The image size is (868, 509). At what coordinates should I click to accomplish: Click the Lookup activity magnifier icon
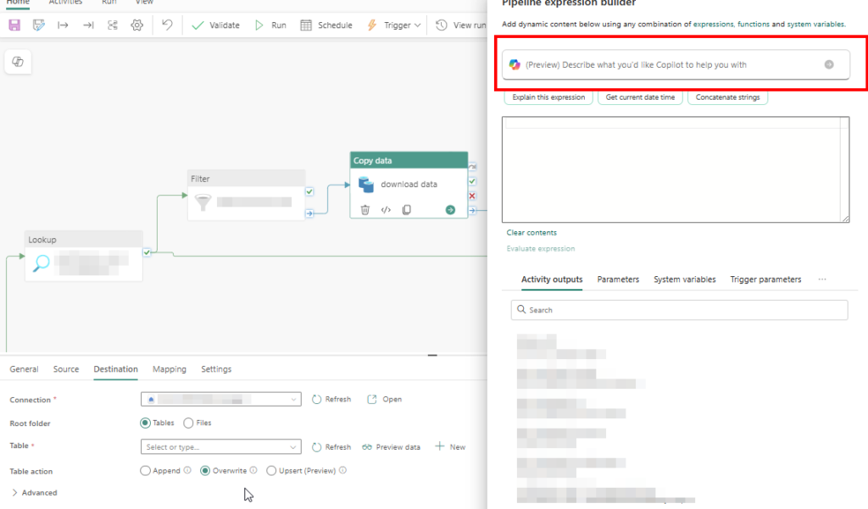pos(41,263)
